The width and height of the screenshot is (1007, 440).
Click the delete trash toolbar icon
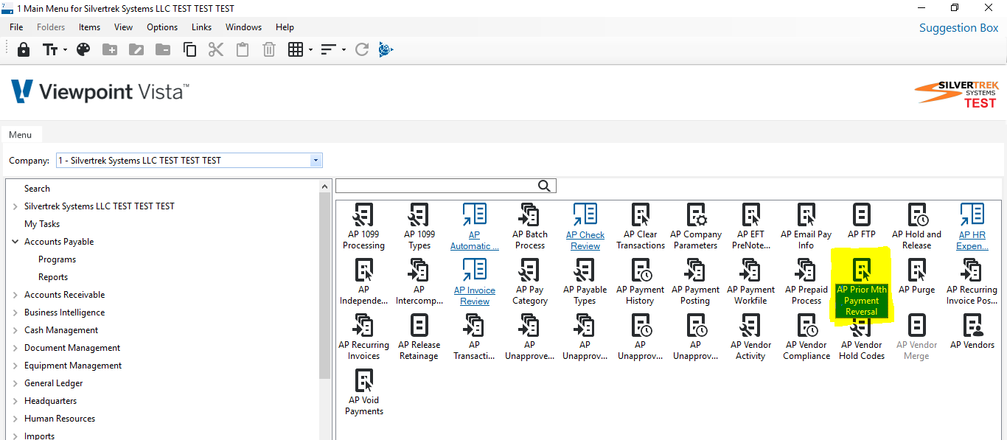point(269,49)
